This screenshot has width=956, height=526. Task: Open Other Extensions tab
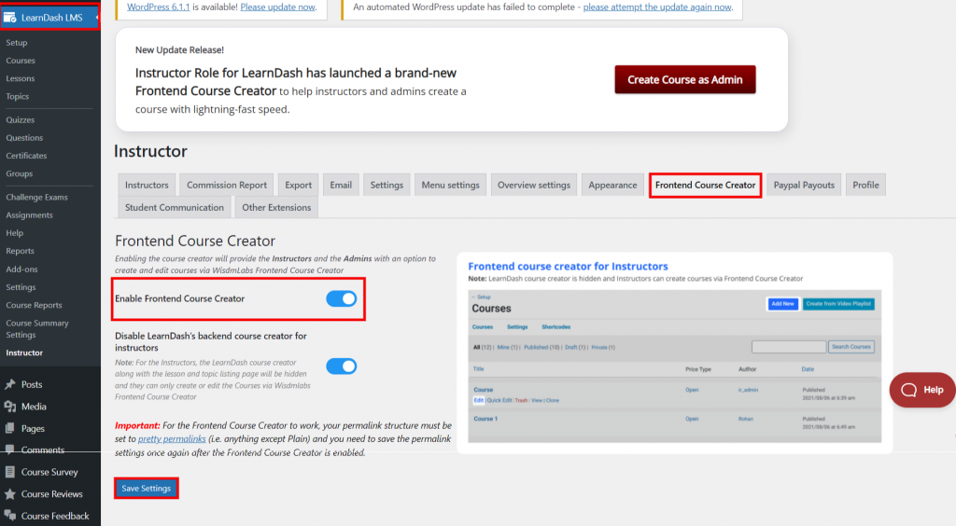click(276, 208)
